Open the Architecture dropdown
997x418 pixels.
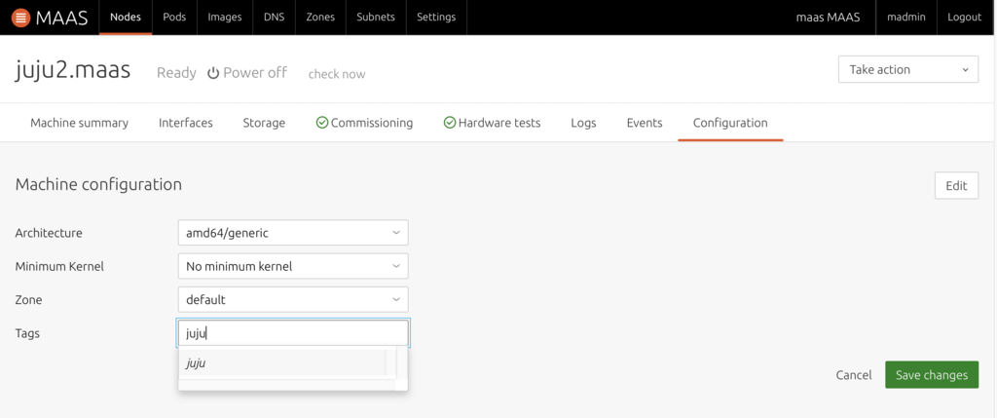click(293, 233)
